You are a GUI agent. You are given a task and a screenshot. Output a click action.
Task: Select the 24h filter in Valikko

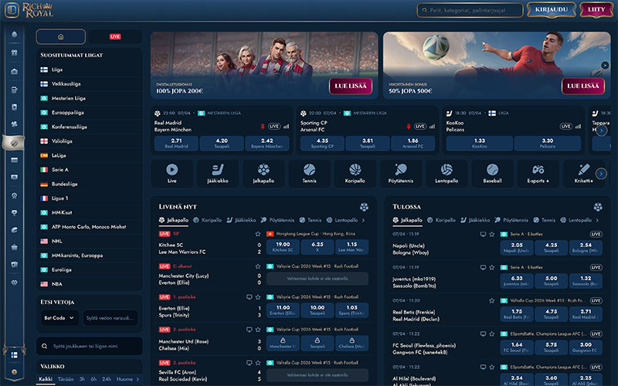pos(107,379)
